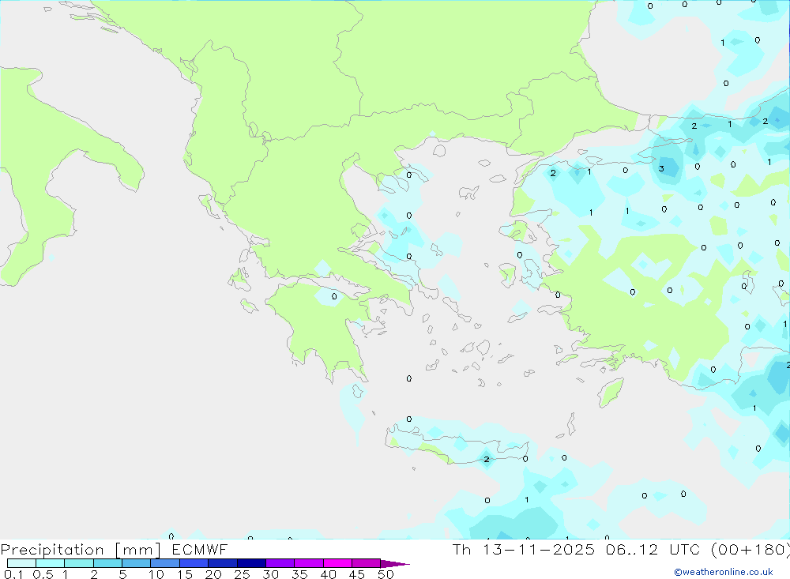
Task: Click the 'Precipitation' title word
Action: click(52, 550)
